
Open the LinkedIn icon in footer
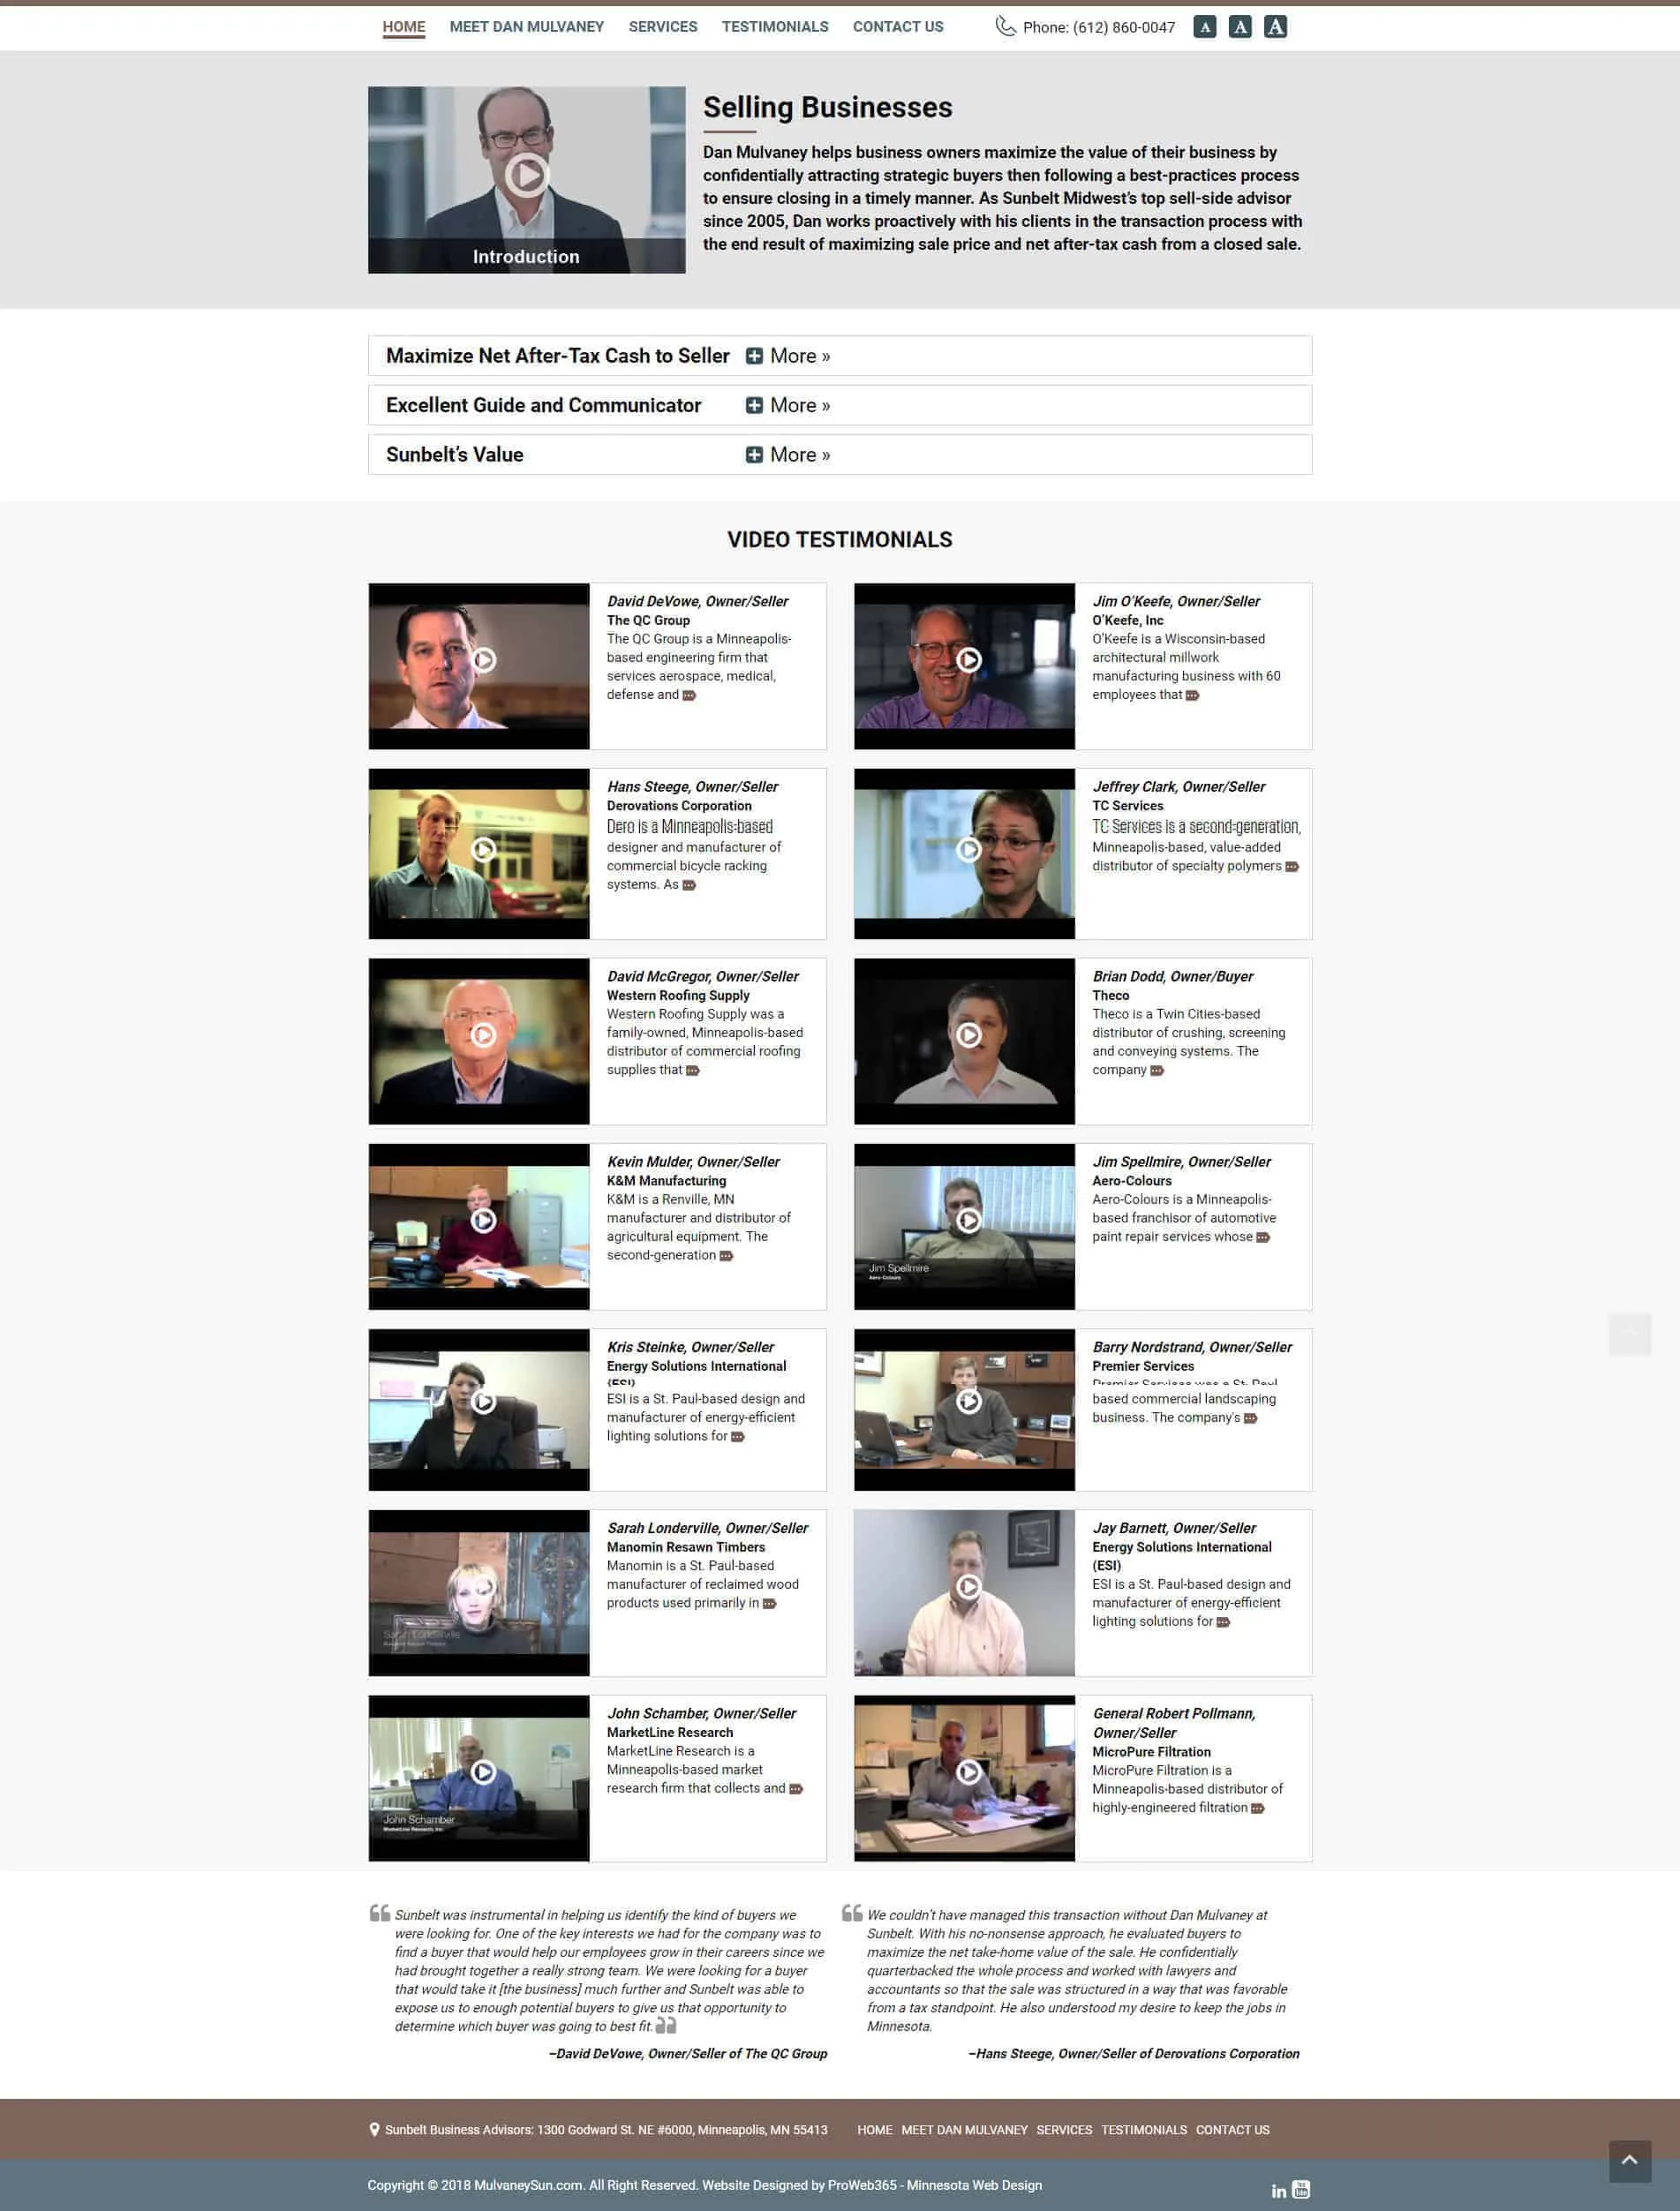click(1278, 2190)
